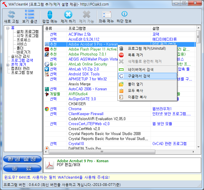
Task: Click the Adobe Photoshop row icon
Action: 47,54
